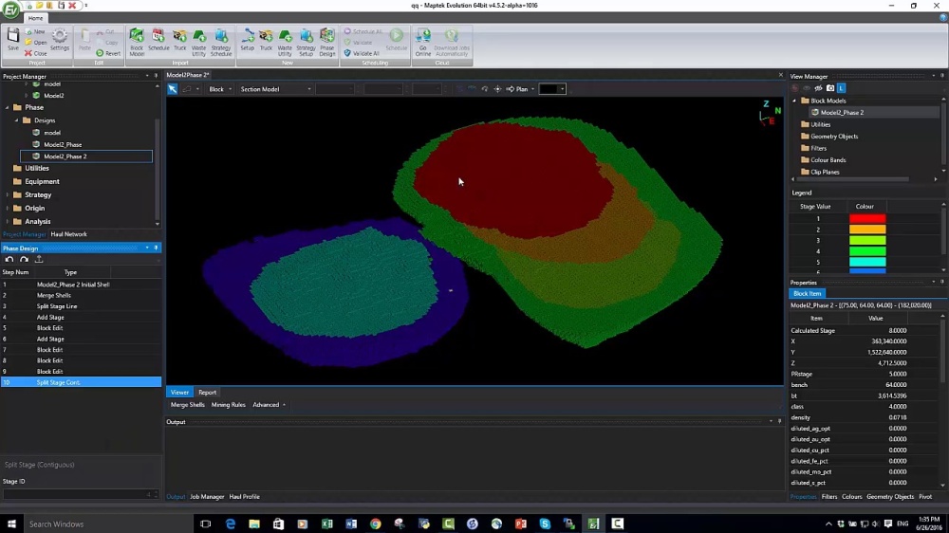Click Close in the Project group

point(36,53)
